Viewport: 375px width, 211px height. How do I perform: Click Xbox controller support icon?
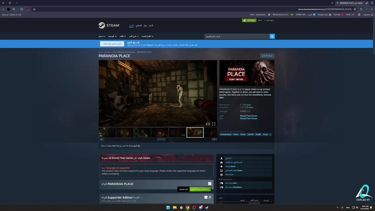221,183
